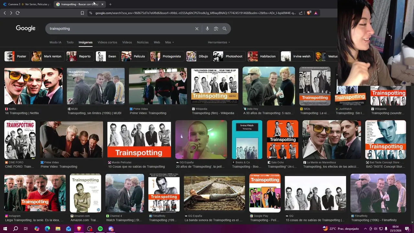414x233 pixels.
Task: Bookmark this page in Brave
Action: 82,13
